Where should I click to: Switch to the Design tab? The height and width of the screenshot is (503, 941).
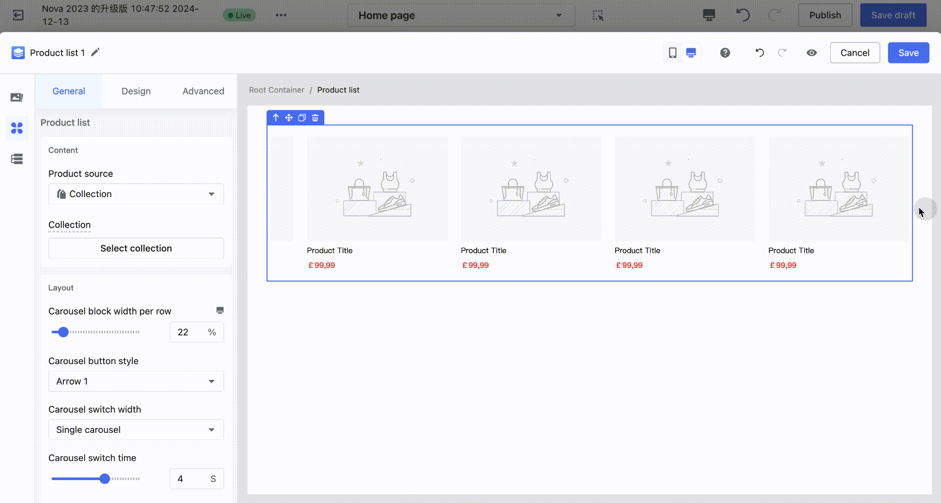[x=136, y=91]
